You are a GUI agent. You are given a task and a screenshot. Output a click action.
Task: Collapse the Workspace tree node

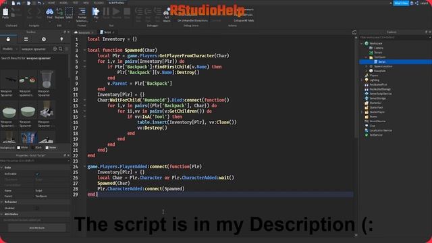pyautogui.click(x=362, y=43)
